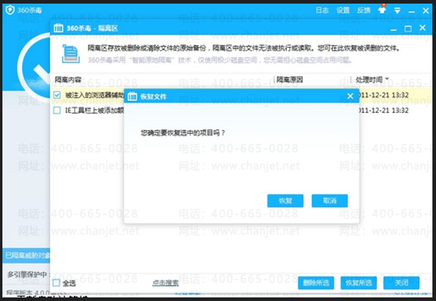Image resolution: width=436 pixels, height=301 pixels.
Task: Click the skin shirt icon in main title bar
Action: point(382,10)
